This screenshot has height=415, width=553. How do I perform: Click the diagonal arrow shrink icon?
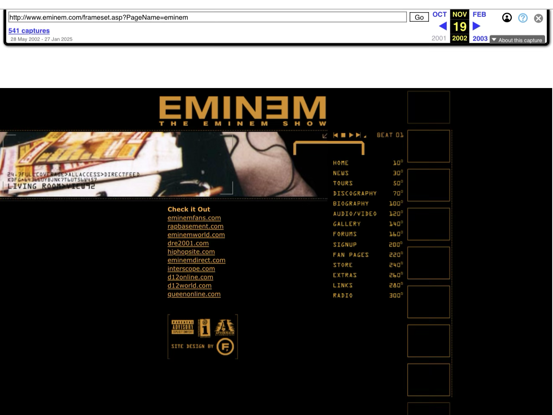click(325, 135)
